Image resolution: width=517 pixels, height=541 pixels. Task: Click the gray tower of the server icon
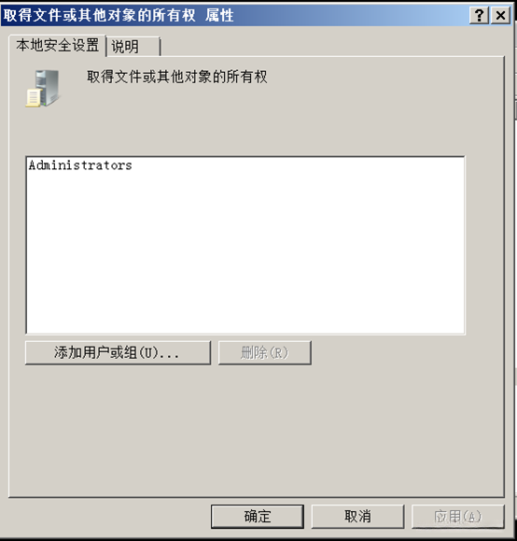pyautogui.click(x=49, y=86)
